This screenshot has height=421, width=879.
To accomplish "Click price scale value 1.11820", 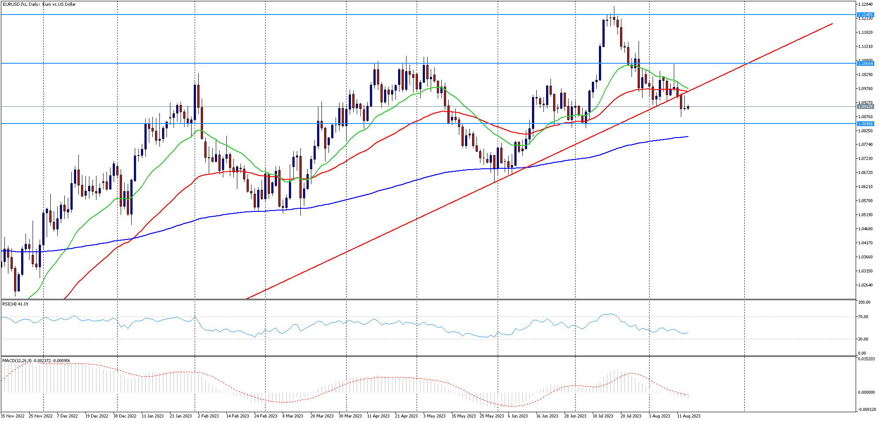I will [x=865, y=33].
